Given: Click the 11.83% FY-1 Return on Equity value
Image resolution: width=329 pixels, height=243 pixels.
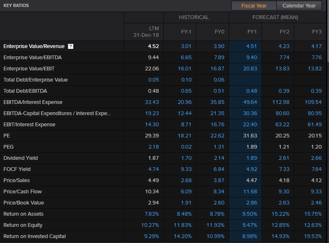Looking at the screenshot, I should (183, 225).
